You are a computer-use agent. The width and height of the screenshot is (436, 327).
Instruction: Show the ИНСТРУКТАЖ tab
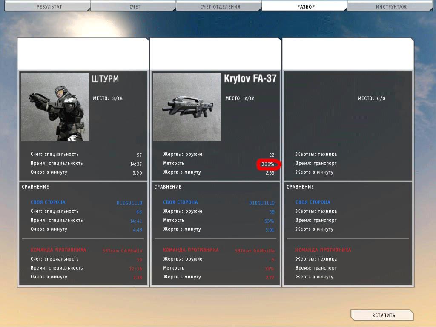(x=390, y=6)
